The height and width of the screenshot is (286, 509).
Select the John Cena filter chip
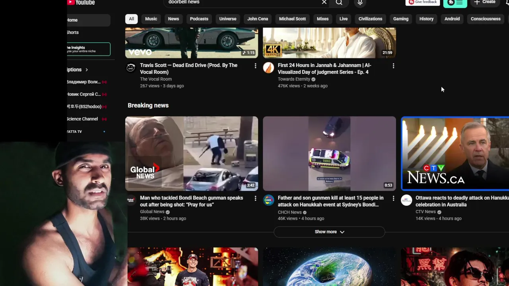[x=258, y=19]
